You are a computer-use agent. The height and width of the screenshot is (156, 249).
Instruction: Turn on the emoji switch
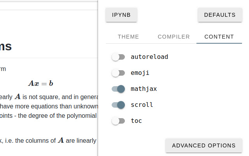pyautogui.click(x=118, y=73)
